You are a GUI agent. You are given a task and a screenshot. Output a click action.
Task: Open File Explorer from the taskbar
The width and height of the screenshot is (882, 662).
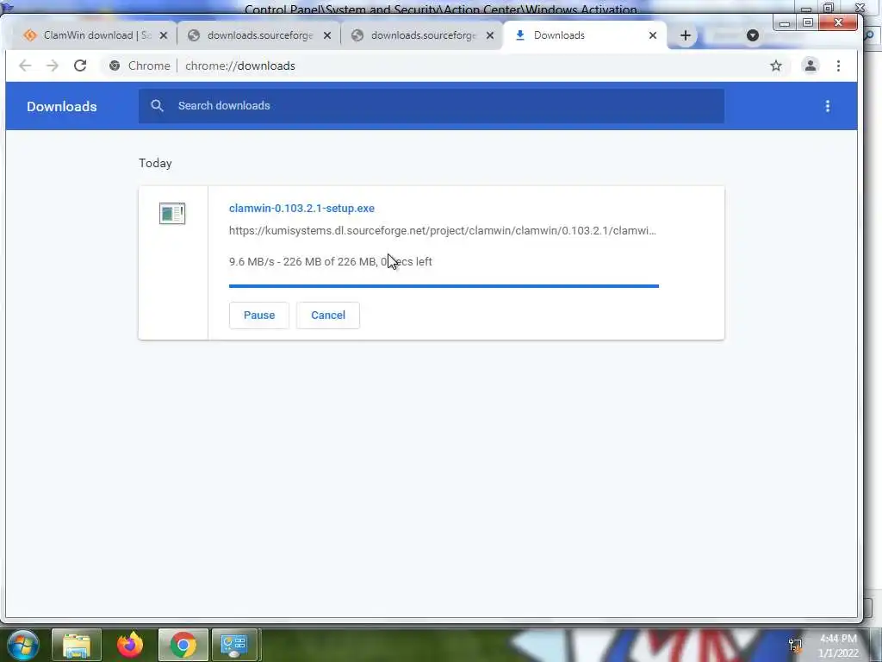[x=77, y=645]
